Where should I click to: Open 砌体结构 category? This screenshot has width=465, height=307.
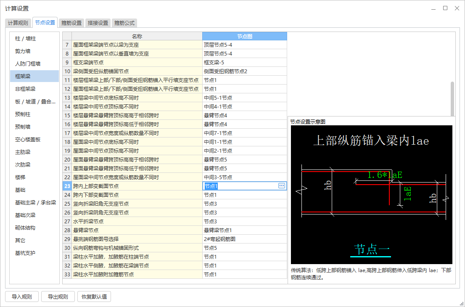(x=34, y=228)
